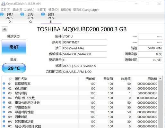Select the E: drive status orb

point(43,14)
